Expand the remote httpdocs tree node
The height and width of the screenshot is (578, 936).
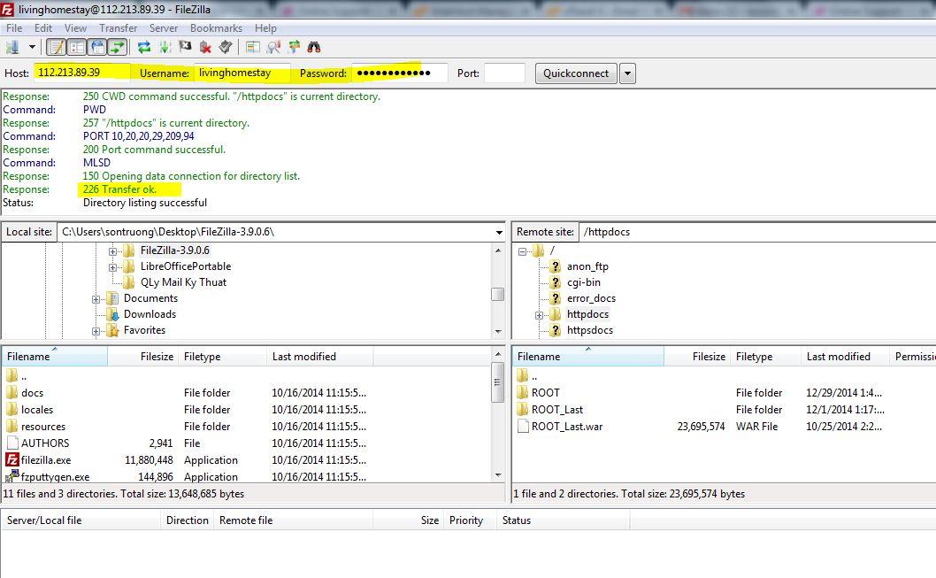tap(539, 315)
